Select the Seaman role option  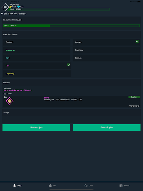(106, 58)
